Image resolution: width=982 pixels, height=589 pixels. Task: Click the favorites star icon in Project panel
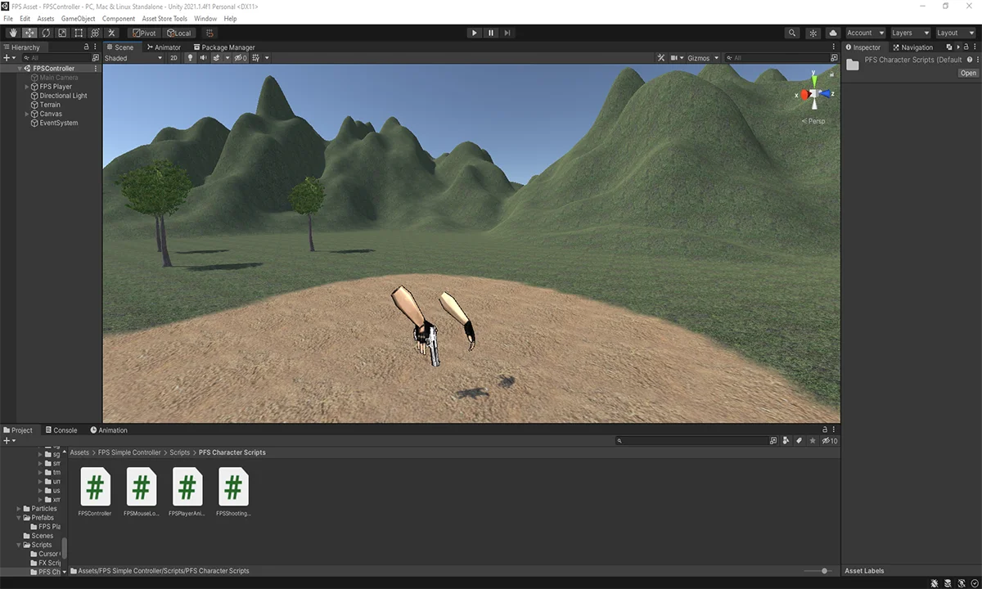point(813,440)
